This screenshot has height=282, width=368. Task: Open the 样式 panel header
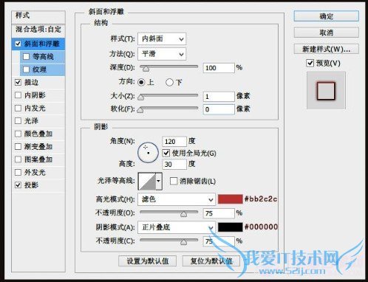click(x=38, y=16)
